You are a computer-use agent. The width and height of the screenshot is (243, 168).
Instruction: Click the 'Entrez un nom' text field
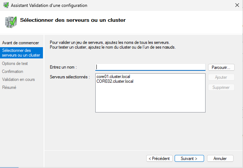(x=151, y=67)
